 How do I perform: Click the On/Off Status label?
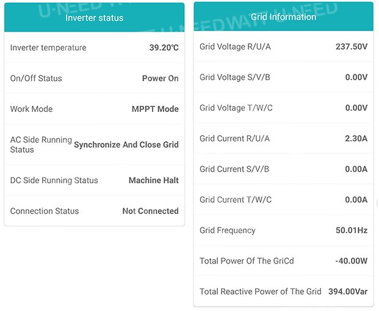(x=36, y=79)
